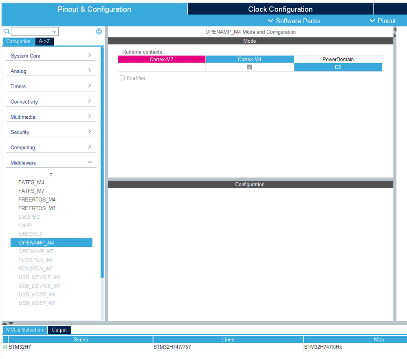Collapse the Middleware category
The image size is (407, 359).
[x=51, y=163]
